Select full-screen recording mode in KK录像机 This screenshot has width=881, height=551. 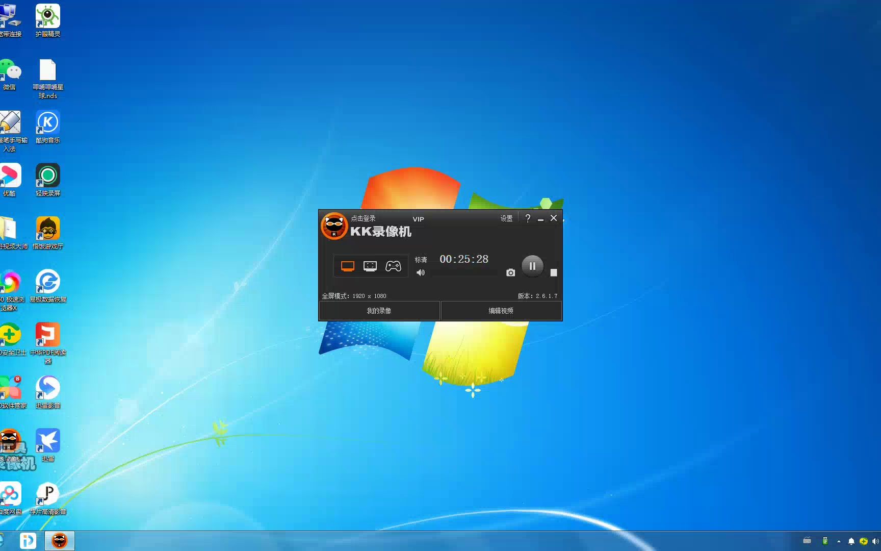click(348, 266)
